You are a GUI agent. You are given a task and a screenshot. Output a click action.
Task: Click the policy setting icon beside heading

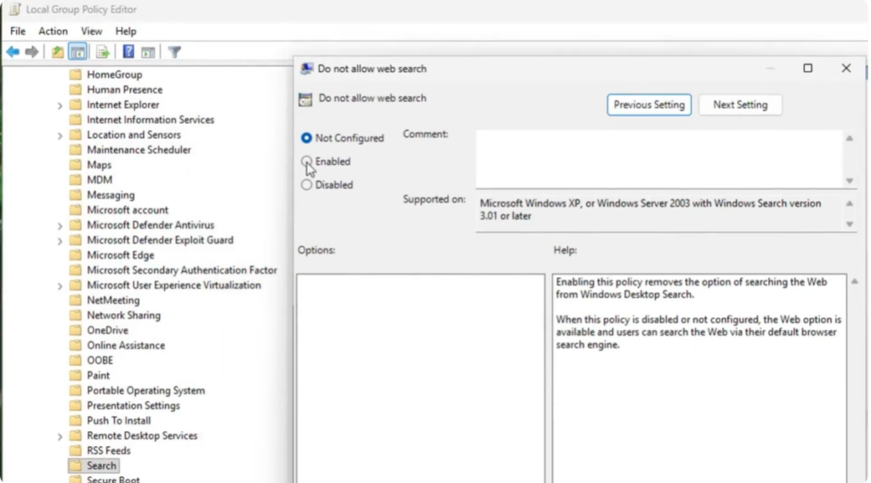pyautogui.click(x=305, y=99)
